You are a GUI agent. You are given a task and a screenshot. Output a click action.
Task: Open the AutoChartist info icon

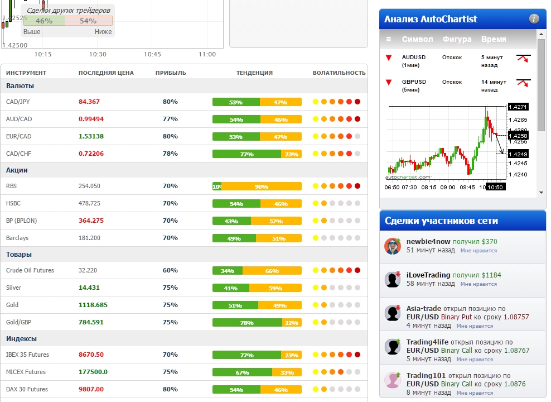tap(534, 19)
